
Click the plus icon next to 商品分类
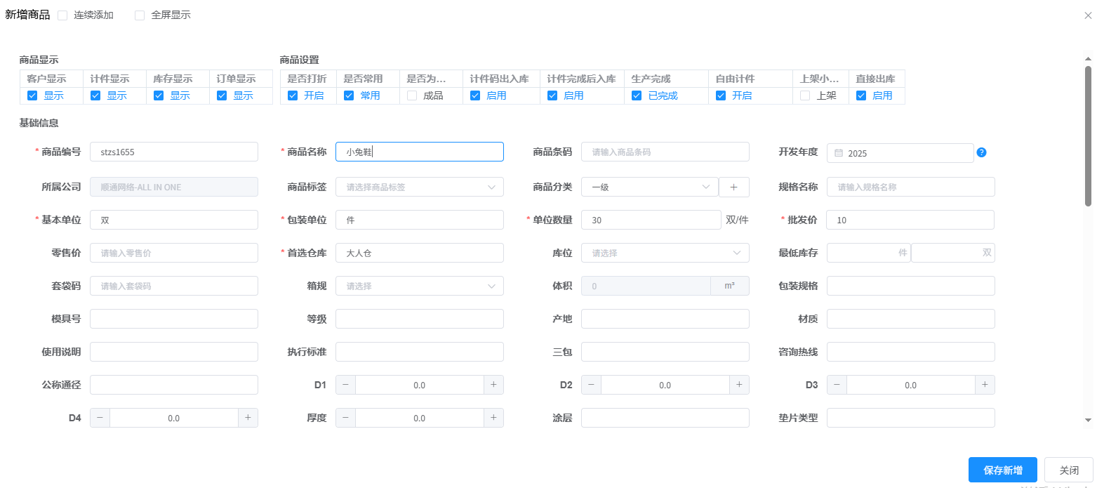pyautogui.click(x=734, y=187)
